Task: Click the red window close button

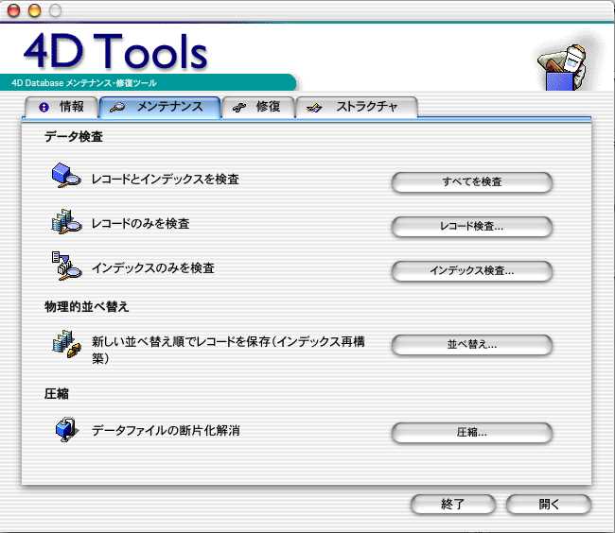Action: 14,10
